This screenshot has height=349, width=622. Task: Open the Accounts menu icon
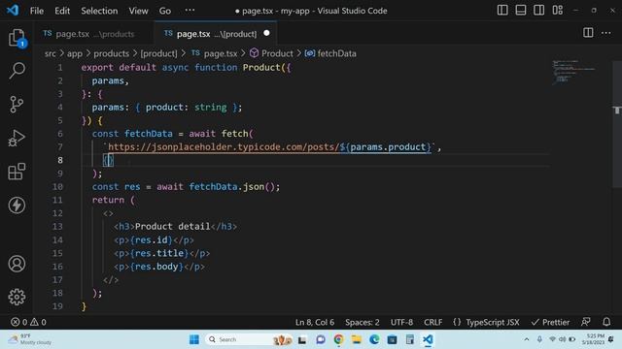pyautogui.click(x=17, y=264)
